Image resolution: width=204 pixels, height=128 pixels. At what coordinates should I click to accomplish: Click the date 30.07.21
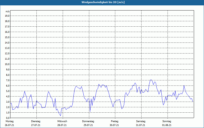(x=114, y=125)
